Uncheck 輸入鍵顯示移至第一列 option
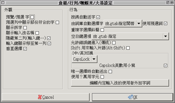This screenshot has height=103, width=175. click(49, 43)
